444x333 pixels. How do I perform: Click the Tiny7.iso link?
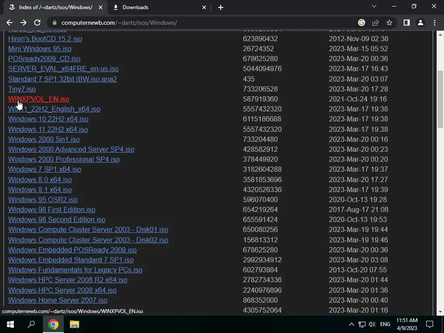tap(22, 89)
